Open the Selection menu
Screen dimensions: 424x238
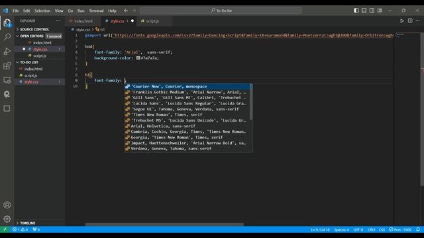point(42,11)
